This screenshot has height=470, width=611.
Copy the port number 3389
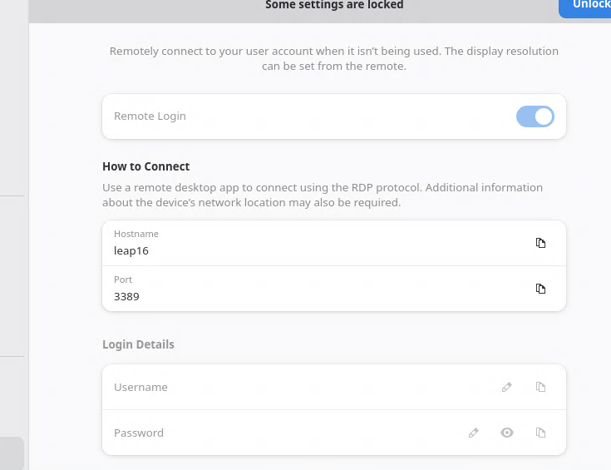[x=540, y=289]
